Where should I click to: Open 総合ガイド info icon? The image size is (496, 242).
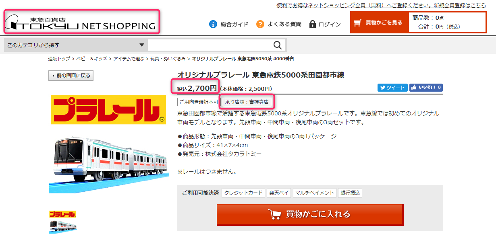pos(213,24)
